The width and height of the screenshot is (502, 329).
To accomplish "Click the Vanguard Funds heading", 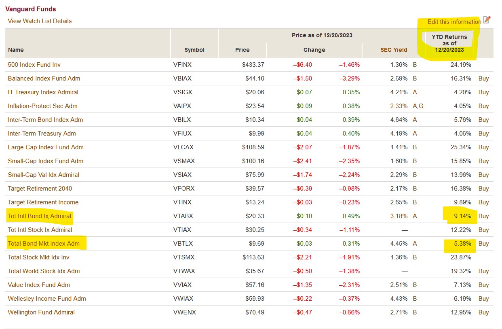I will click(x=31, y=9).
